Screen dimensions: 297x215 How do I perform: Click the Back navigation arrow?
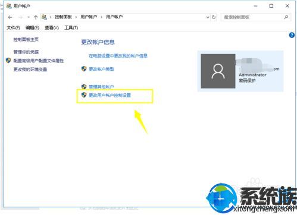click(x=10, y=17)
